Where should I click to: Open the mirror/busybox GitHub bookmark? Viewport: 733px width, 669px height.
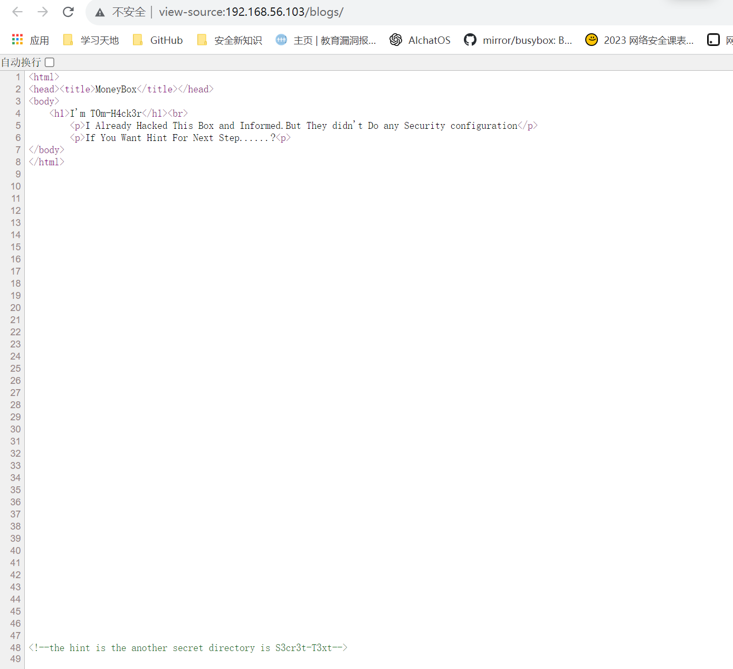tap(518, 40)
